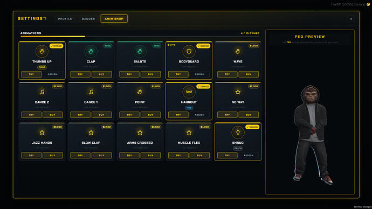Buy the free Salute animation
The width and height of the screenshot is (372, 209).
[150, 74]
